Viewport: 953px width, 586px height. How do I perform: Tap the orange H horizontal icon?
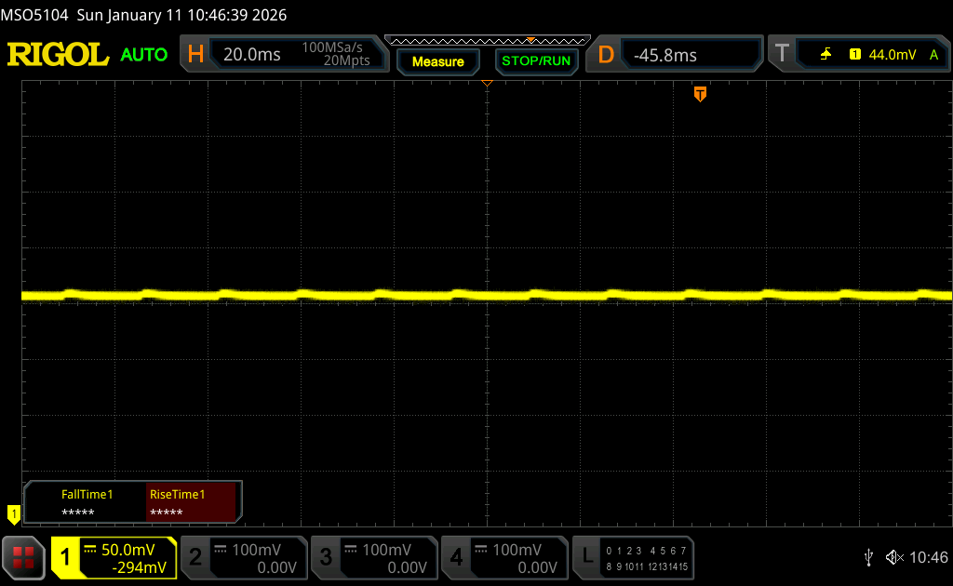pos(195,55)
